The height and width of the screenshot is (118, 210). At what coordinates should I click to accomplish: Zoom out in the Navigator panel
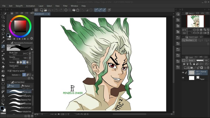point(195,30)
